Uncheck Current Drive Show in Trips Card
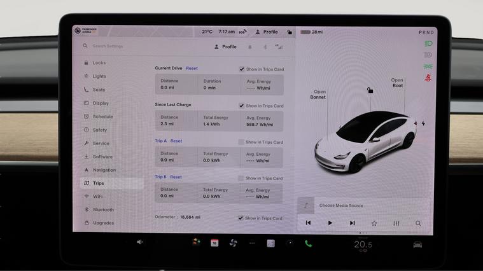Image resolution: width=483 pixels, height=271 pixels. pos(242,69)
